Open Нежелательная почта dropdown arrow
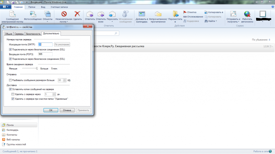Image resolution: width=275 pixels, height=154 pixels. click(67, 22)
